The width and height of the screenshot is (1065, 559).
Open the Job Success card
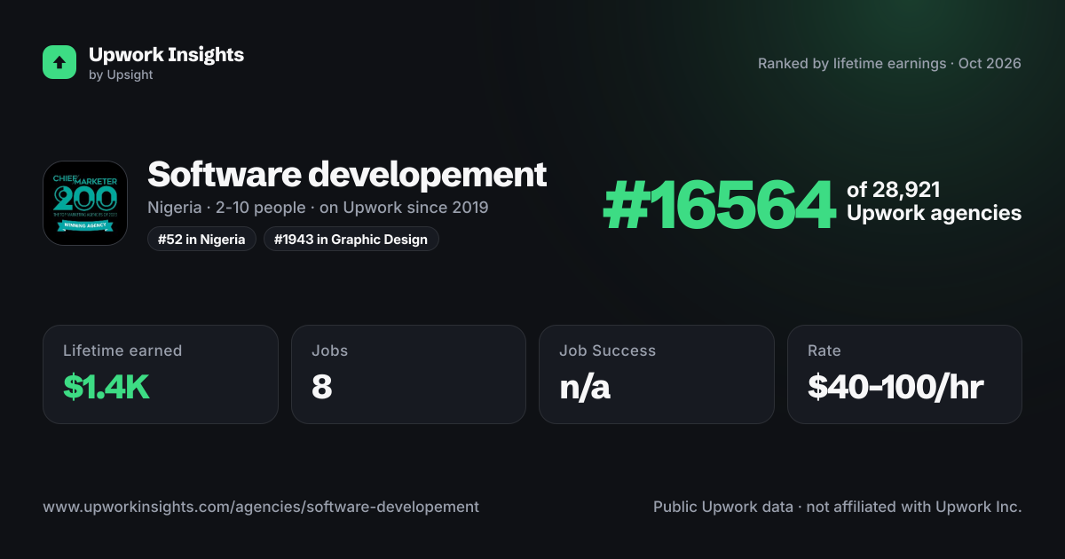(657, 374)
